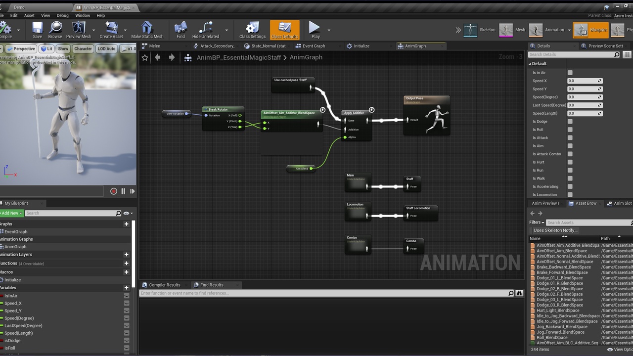Add a new variable with plus
The image size is (633, 356).
[126, 288]
